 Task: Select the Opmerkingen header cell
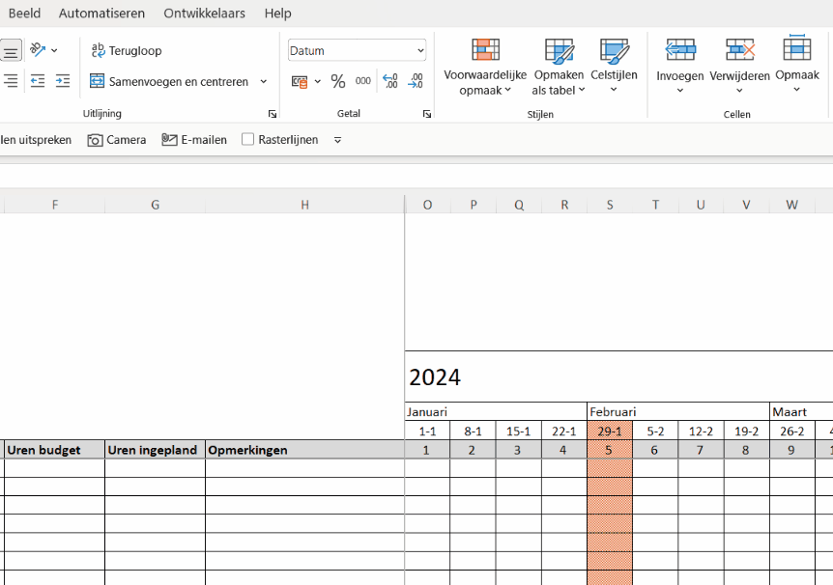click(305, 450)
